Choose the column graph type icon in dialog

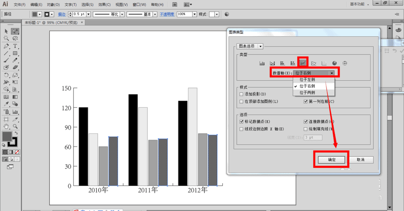coord(262,63)
